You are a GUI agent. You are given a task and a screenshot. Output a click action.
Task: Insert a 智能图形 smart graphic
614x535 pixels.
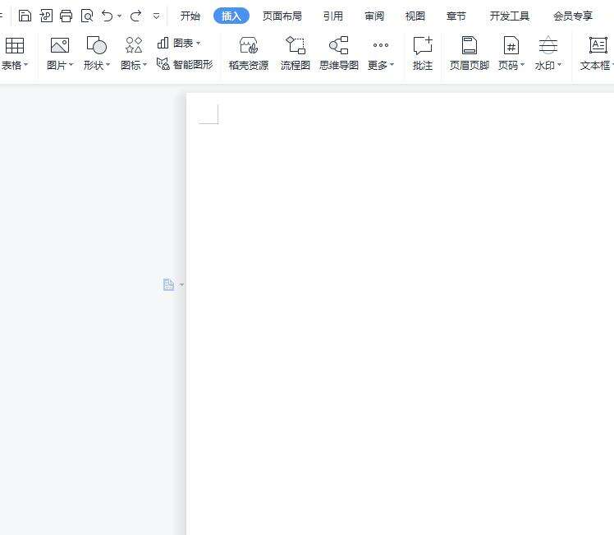[185, 64]
